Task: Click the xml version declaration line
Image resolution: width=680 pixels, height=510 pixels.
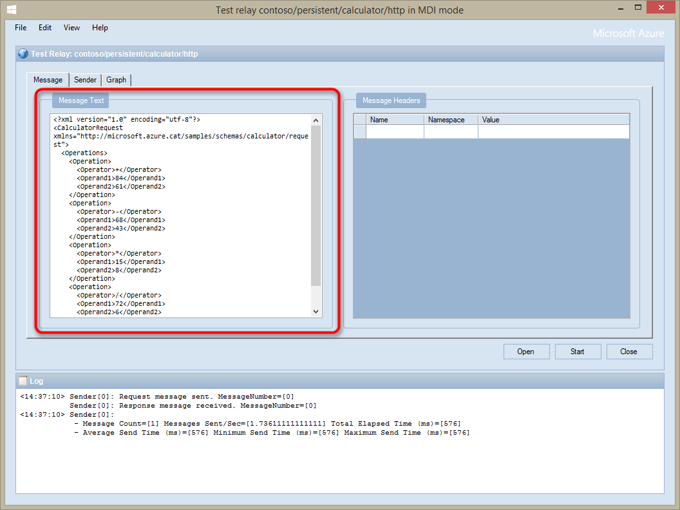Action: (127, 119)
